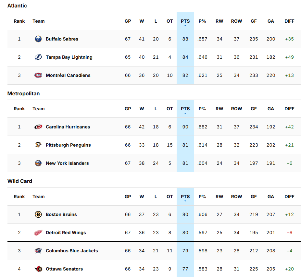301x277 pixels.
Task: Click the Montréal Canadiens logo
Action: pyautogui.click(x=38, y=75)
